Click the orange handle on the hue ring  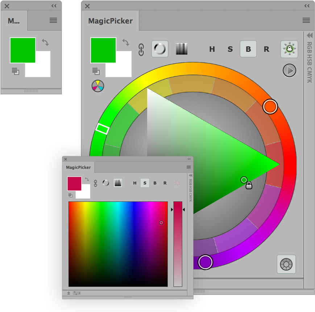(x=270, y=106)
